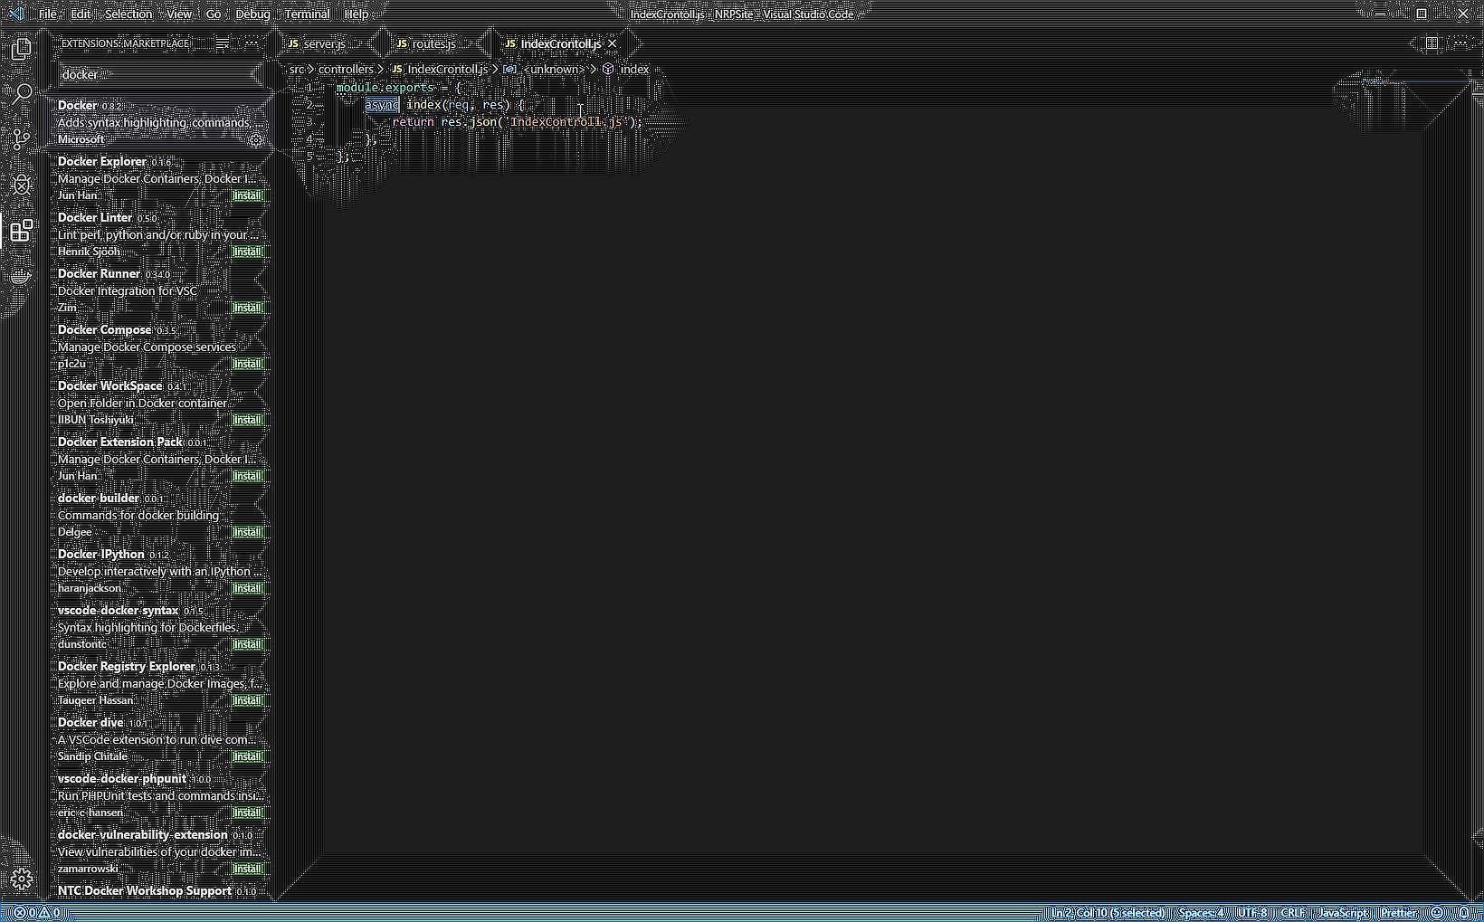Install the vscode-docker-phpunit extension

247,813
